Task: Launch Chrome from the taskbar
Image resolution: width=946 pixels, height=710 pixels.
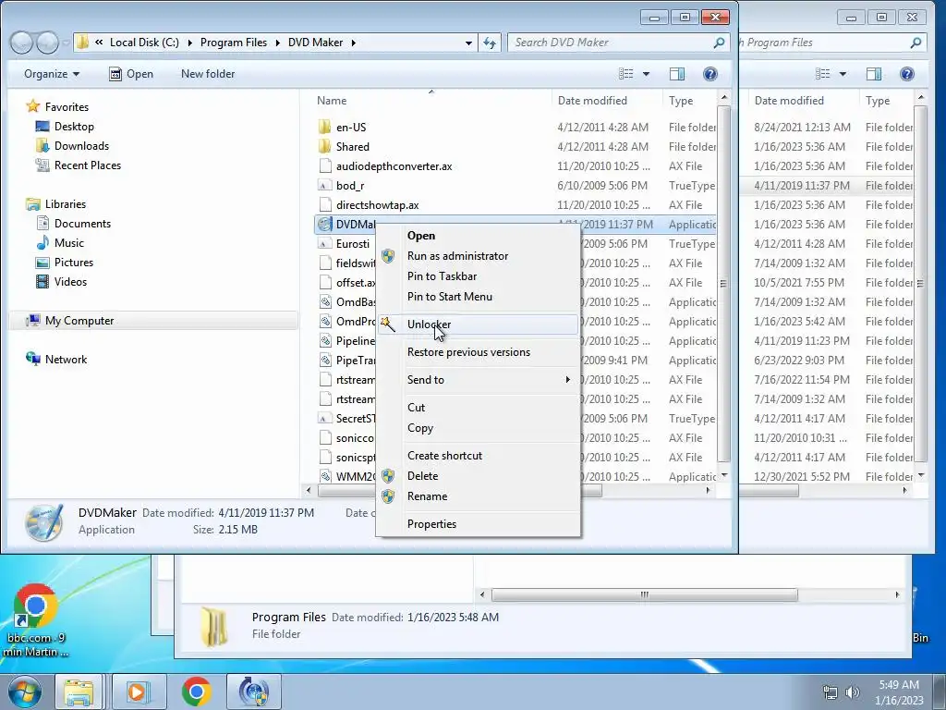Action: (196, 692)
